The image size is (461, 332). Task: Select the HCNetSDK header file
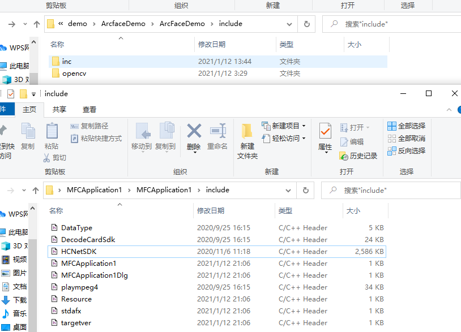coord(80,251)
